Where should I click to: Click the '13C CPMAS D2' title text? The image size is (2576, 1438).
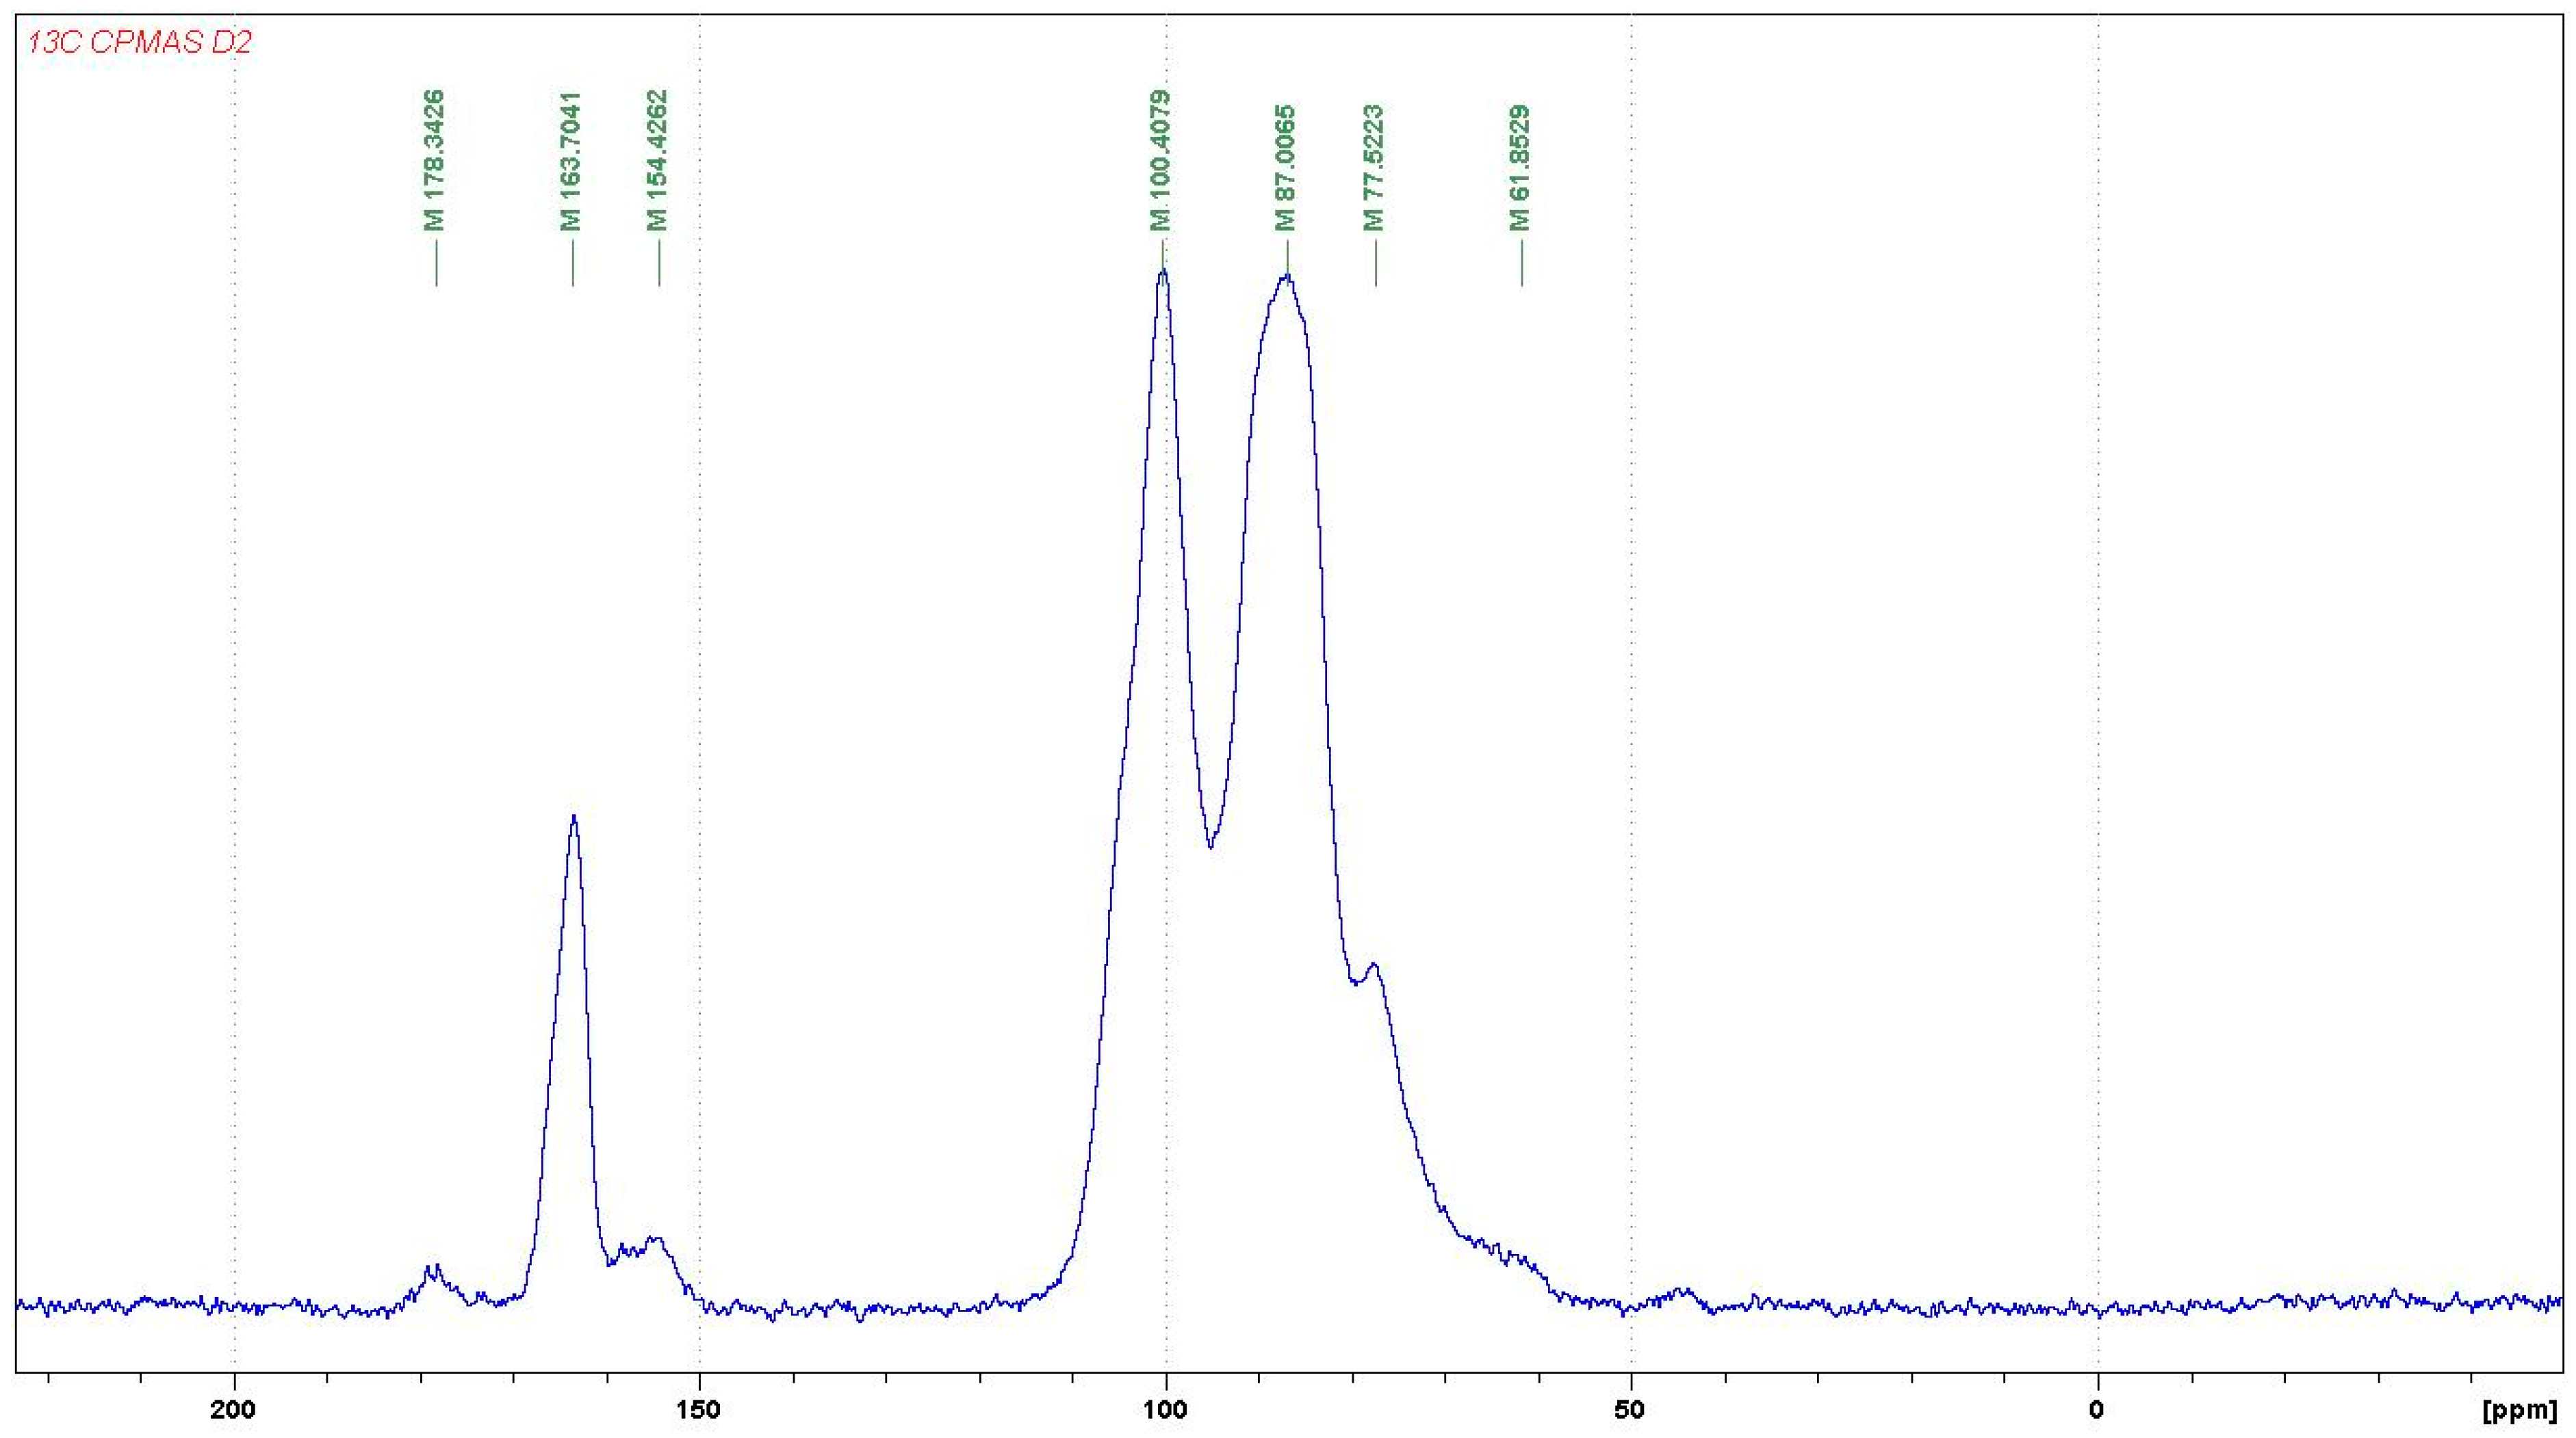[139, 43]
